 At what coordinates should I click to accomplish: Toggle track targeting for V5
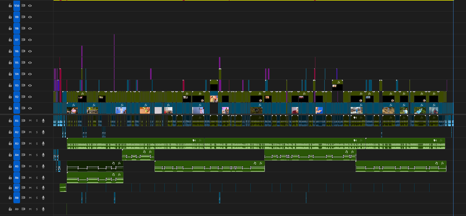tap(17, 62)
